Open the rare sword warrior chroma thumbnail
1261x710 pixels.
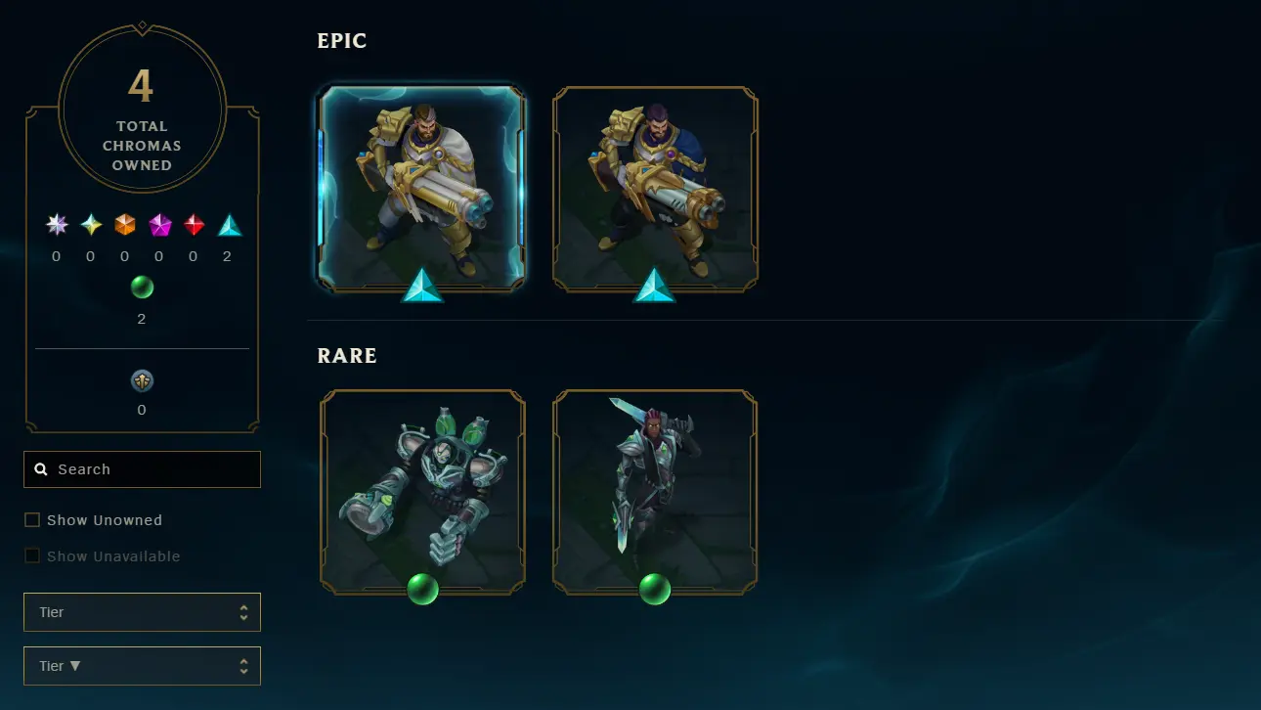tap(655, 492)
